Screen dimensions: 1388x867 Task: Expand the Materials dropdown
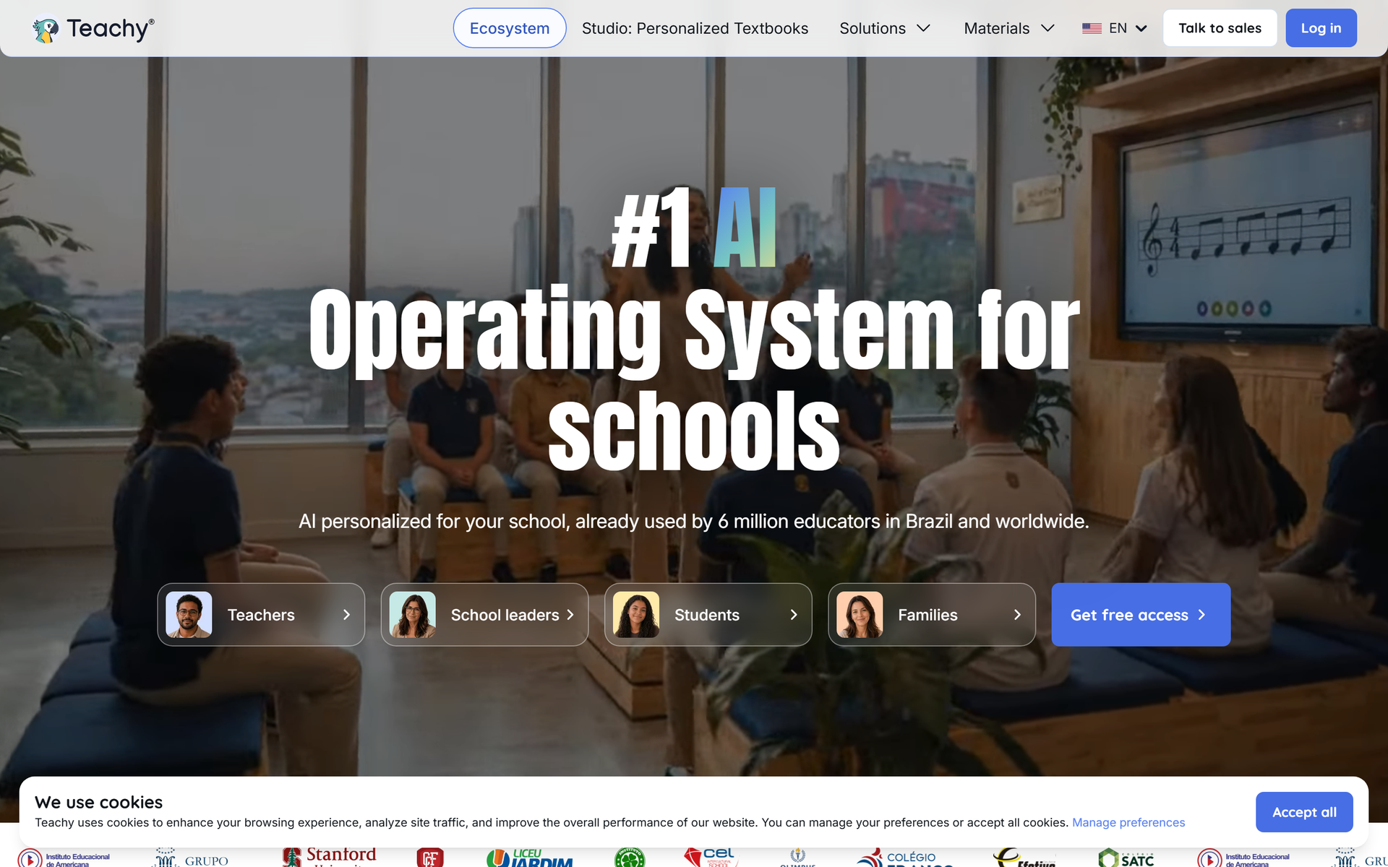[1009, 28]
